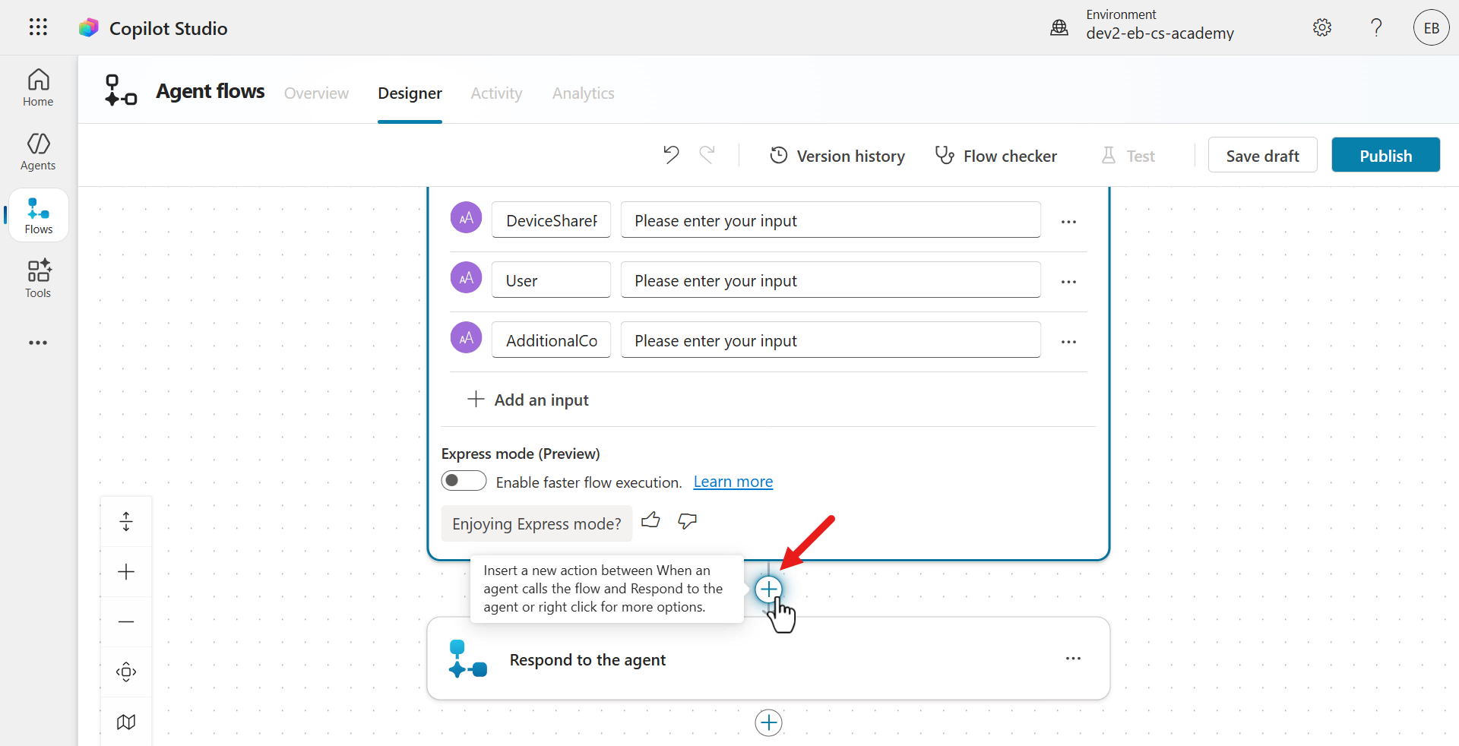The image size is (1459, 746).
Task: Open options menu for AdditionalCo input
Action: pyautogui.click(x=1068, y=342)
